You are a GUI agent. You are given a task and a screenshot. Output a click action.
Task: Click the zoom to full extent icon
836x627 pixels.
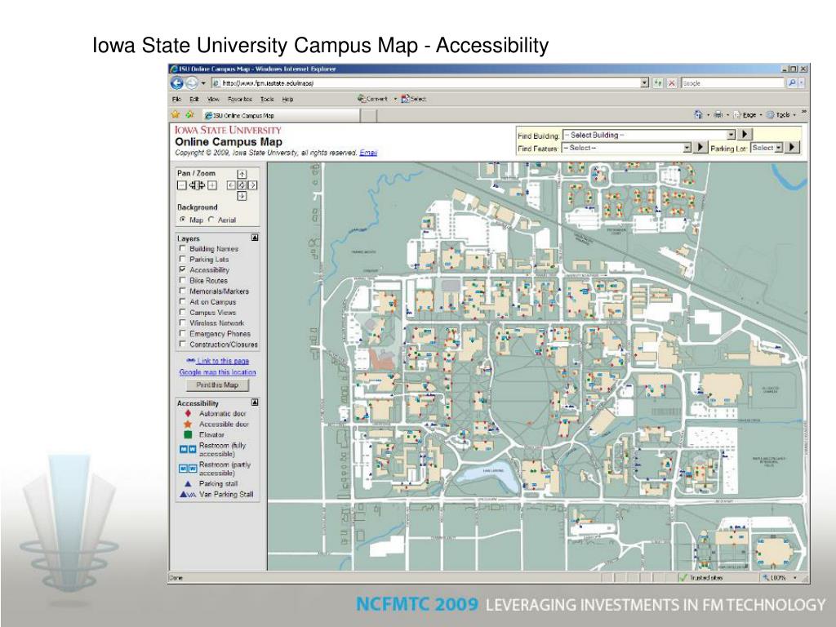198,185
